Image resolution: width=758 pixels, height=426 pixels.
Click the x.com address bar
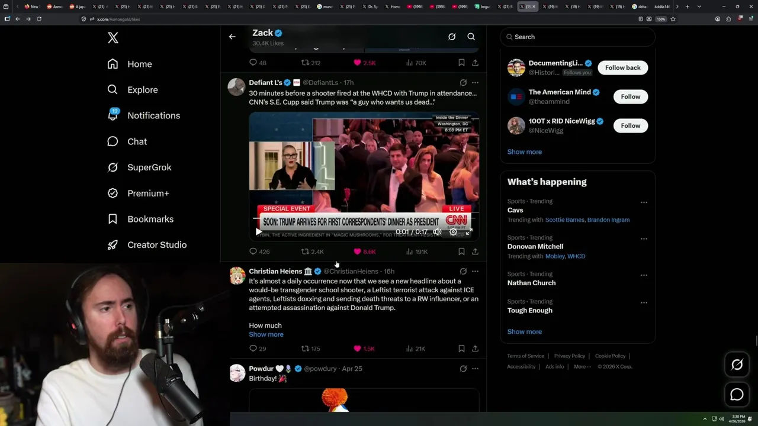pos(355,19)
